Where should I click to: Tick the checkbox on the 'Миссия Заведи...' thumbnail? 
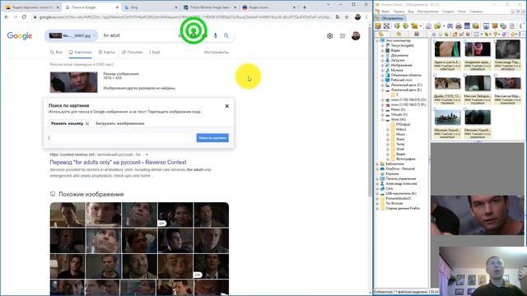465,76
